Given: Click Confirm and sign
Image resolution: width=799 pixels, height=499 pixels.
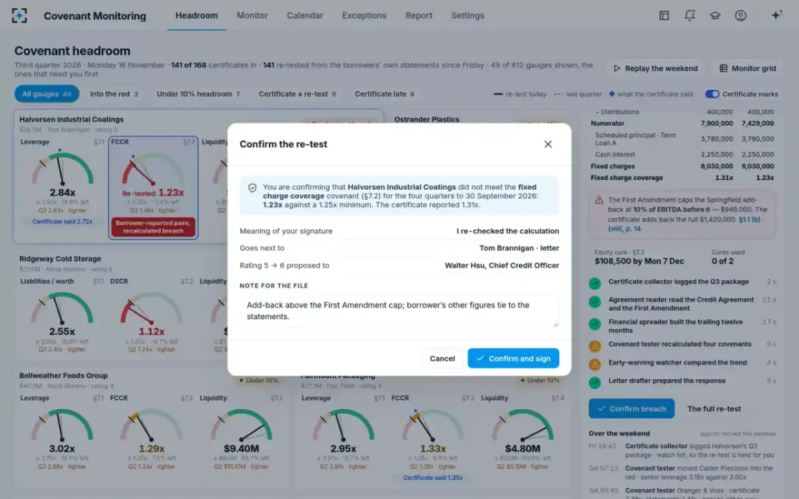Looking at the screenshot, I should 513,359.
